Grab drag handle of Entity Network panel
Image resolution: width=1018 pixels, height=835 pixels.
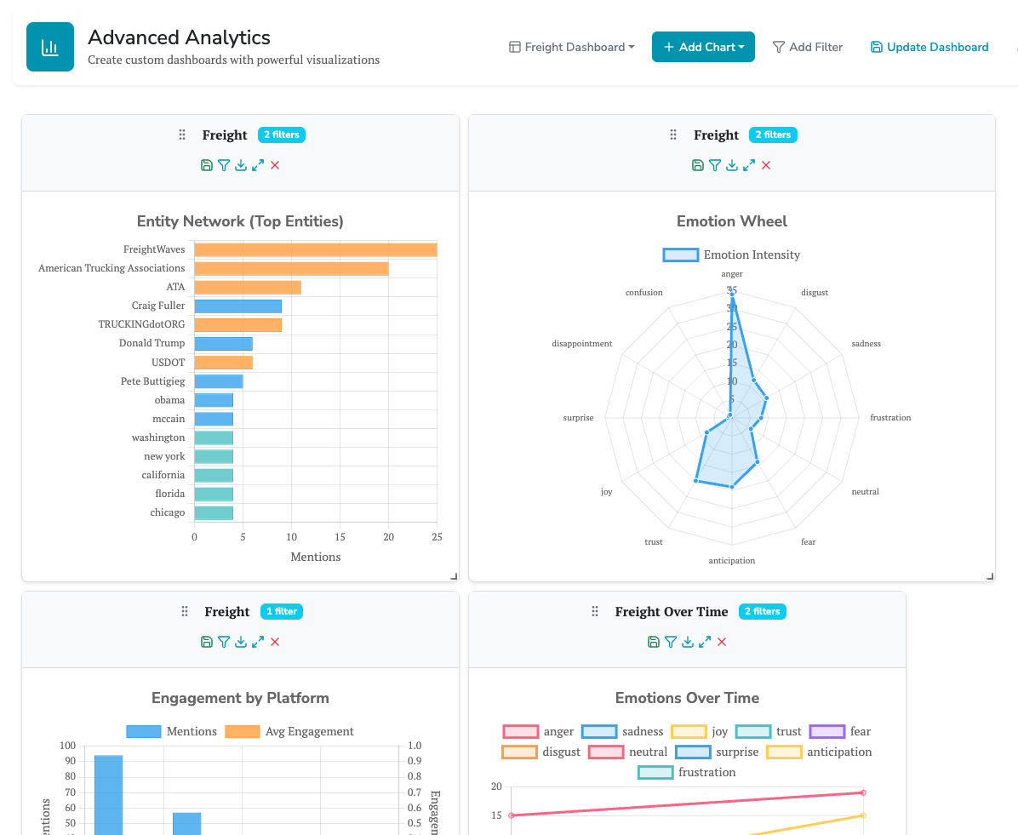(x=182, y=135)
